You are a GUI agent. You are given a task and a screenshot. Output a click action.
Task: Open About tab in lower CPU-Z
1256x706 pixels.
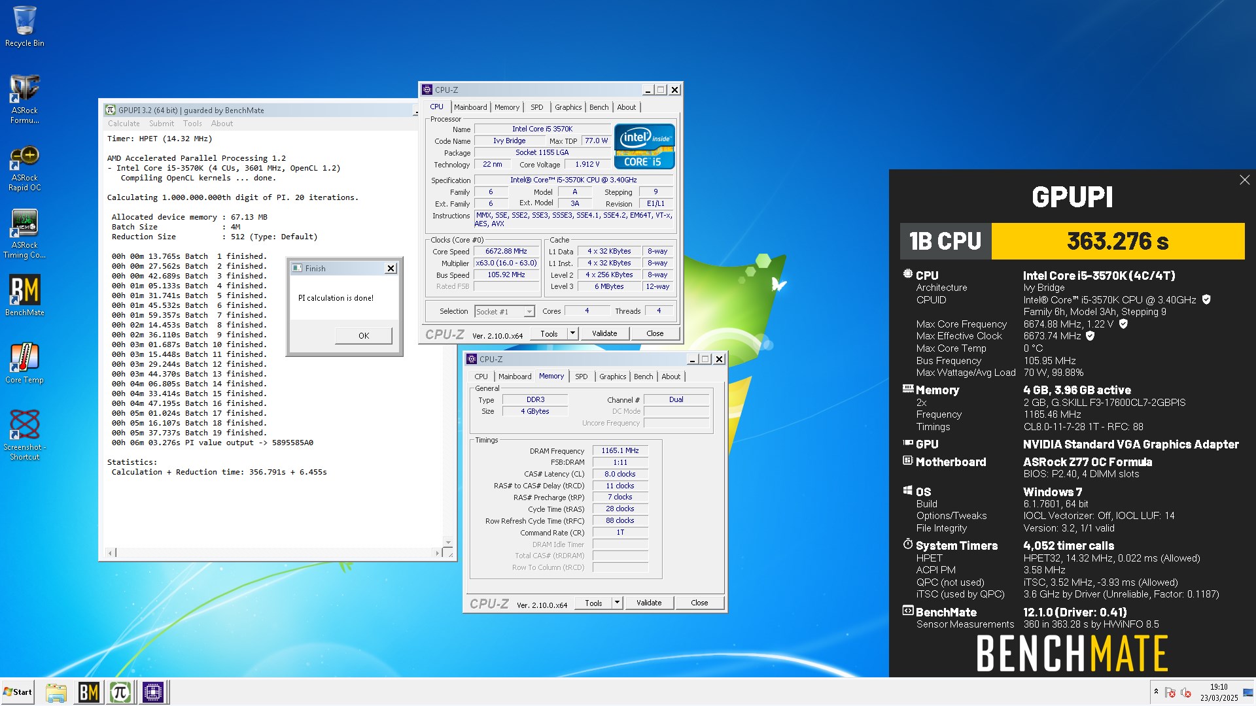point(671,377)
